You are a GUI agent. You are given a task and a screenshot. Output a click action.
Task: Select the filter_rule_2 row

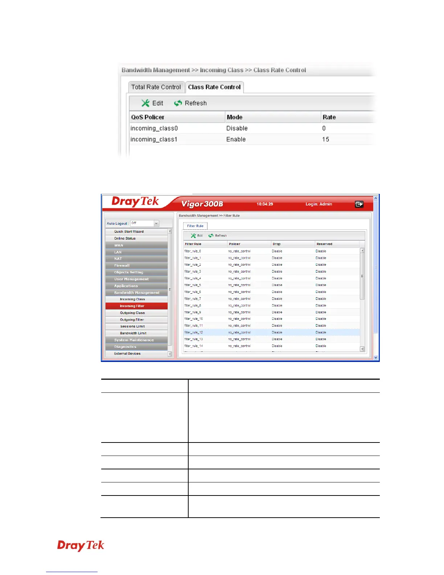pos(272,265)
